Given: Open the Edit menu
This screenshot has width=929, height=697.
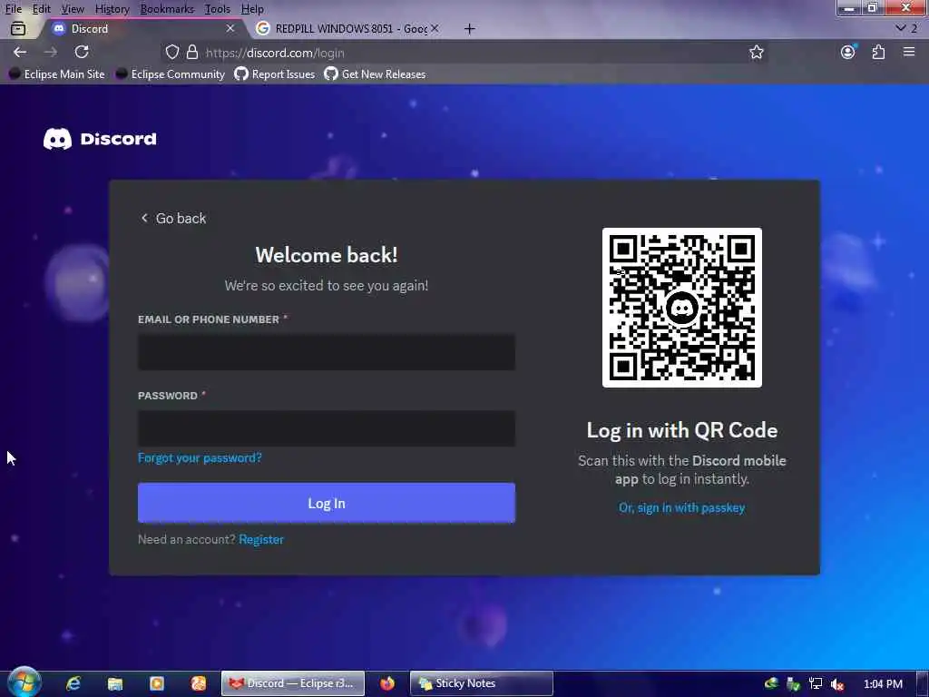Looking at the screenshot, I should [x=42, y=9].
